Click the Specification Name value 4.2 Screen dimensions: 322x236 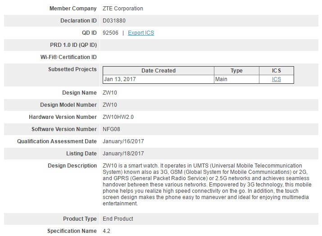pos(106,231)
